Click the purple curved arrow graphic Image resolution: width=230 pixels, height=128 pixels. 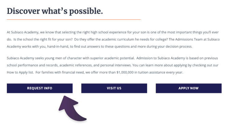click(72, 109)
